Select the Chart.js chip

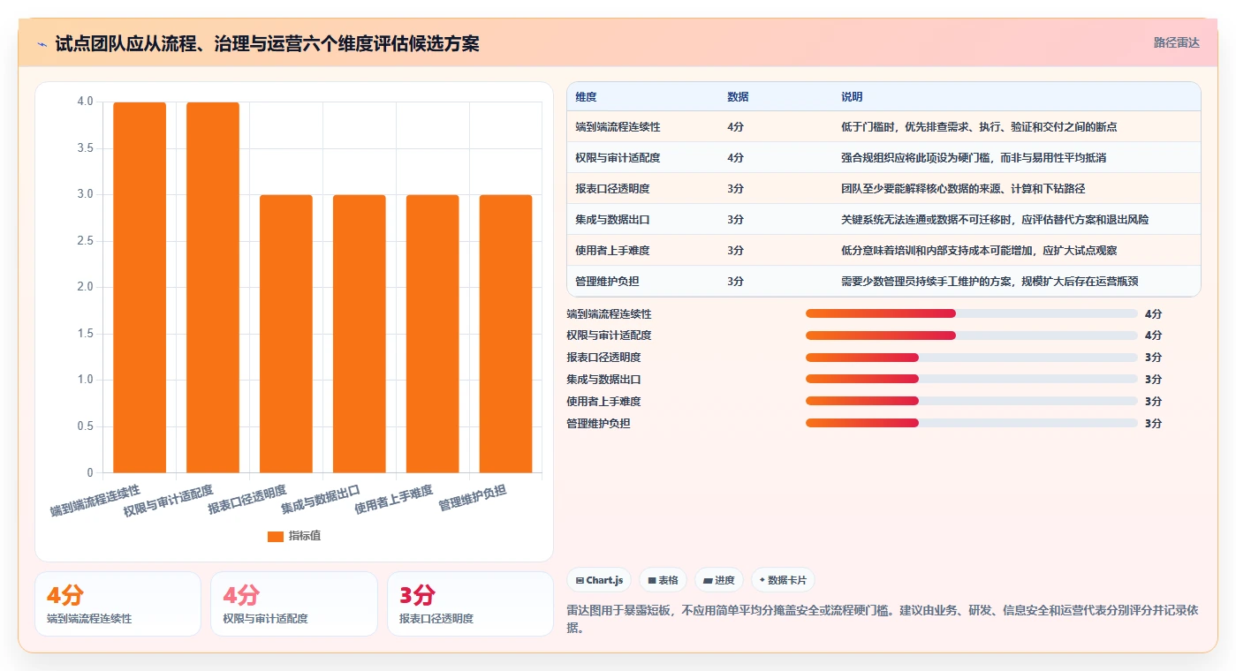click(x=599, y=580)
